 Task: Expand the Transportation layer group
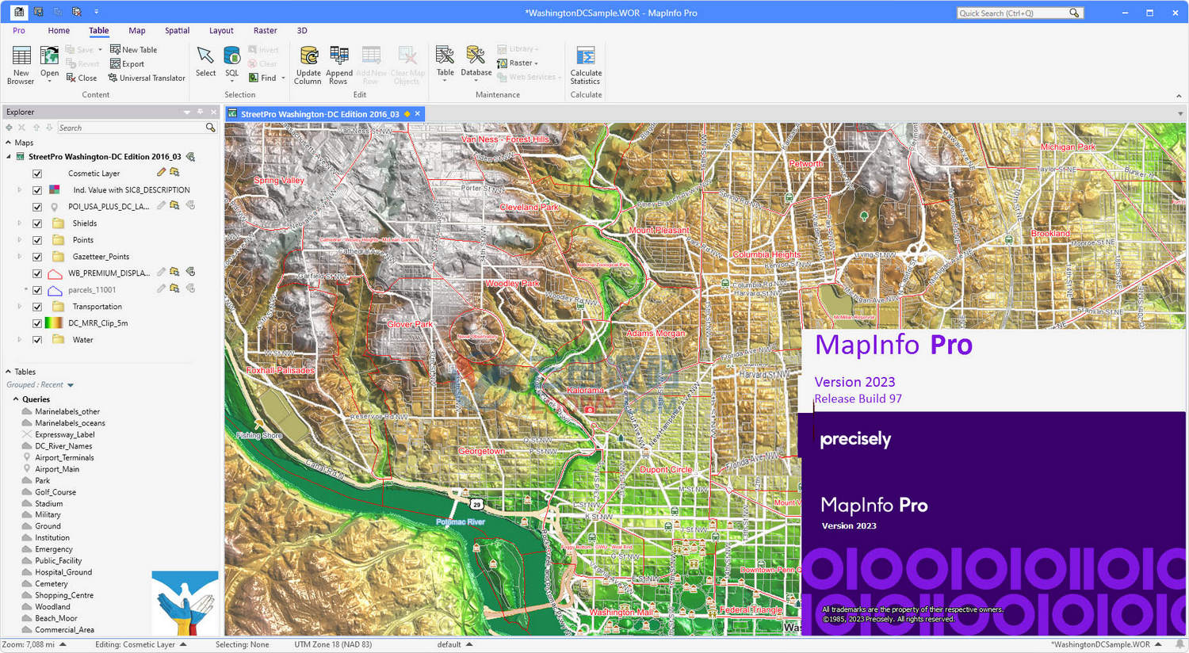(x=20, y=307)
